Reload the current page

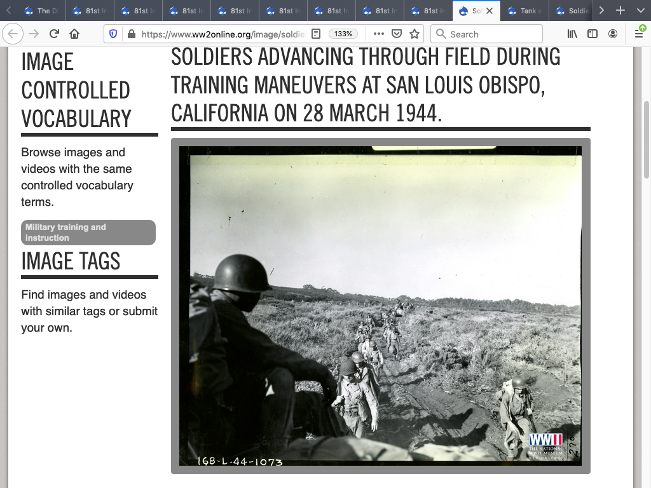tap(55, 34)
